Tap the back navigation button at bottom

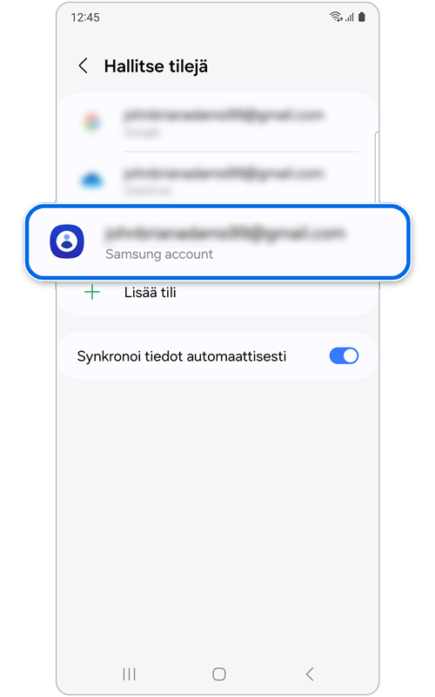310,673
